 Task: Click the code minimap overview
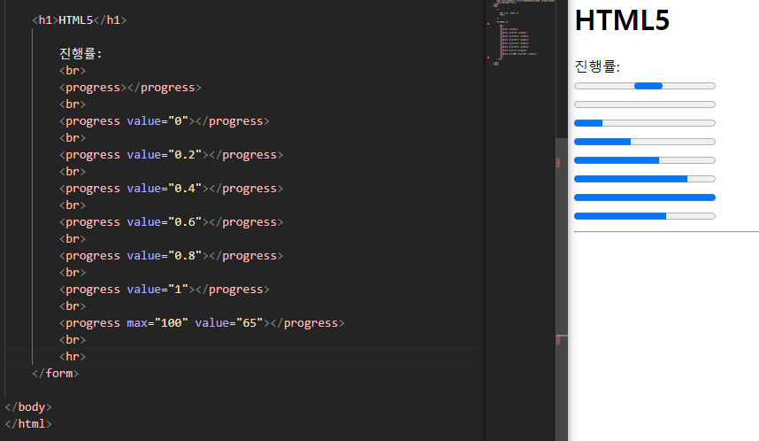[x=520, y=33]
